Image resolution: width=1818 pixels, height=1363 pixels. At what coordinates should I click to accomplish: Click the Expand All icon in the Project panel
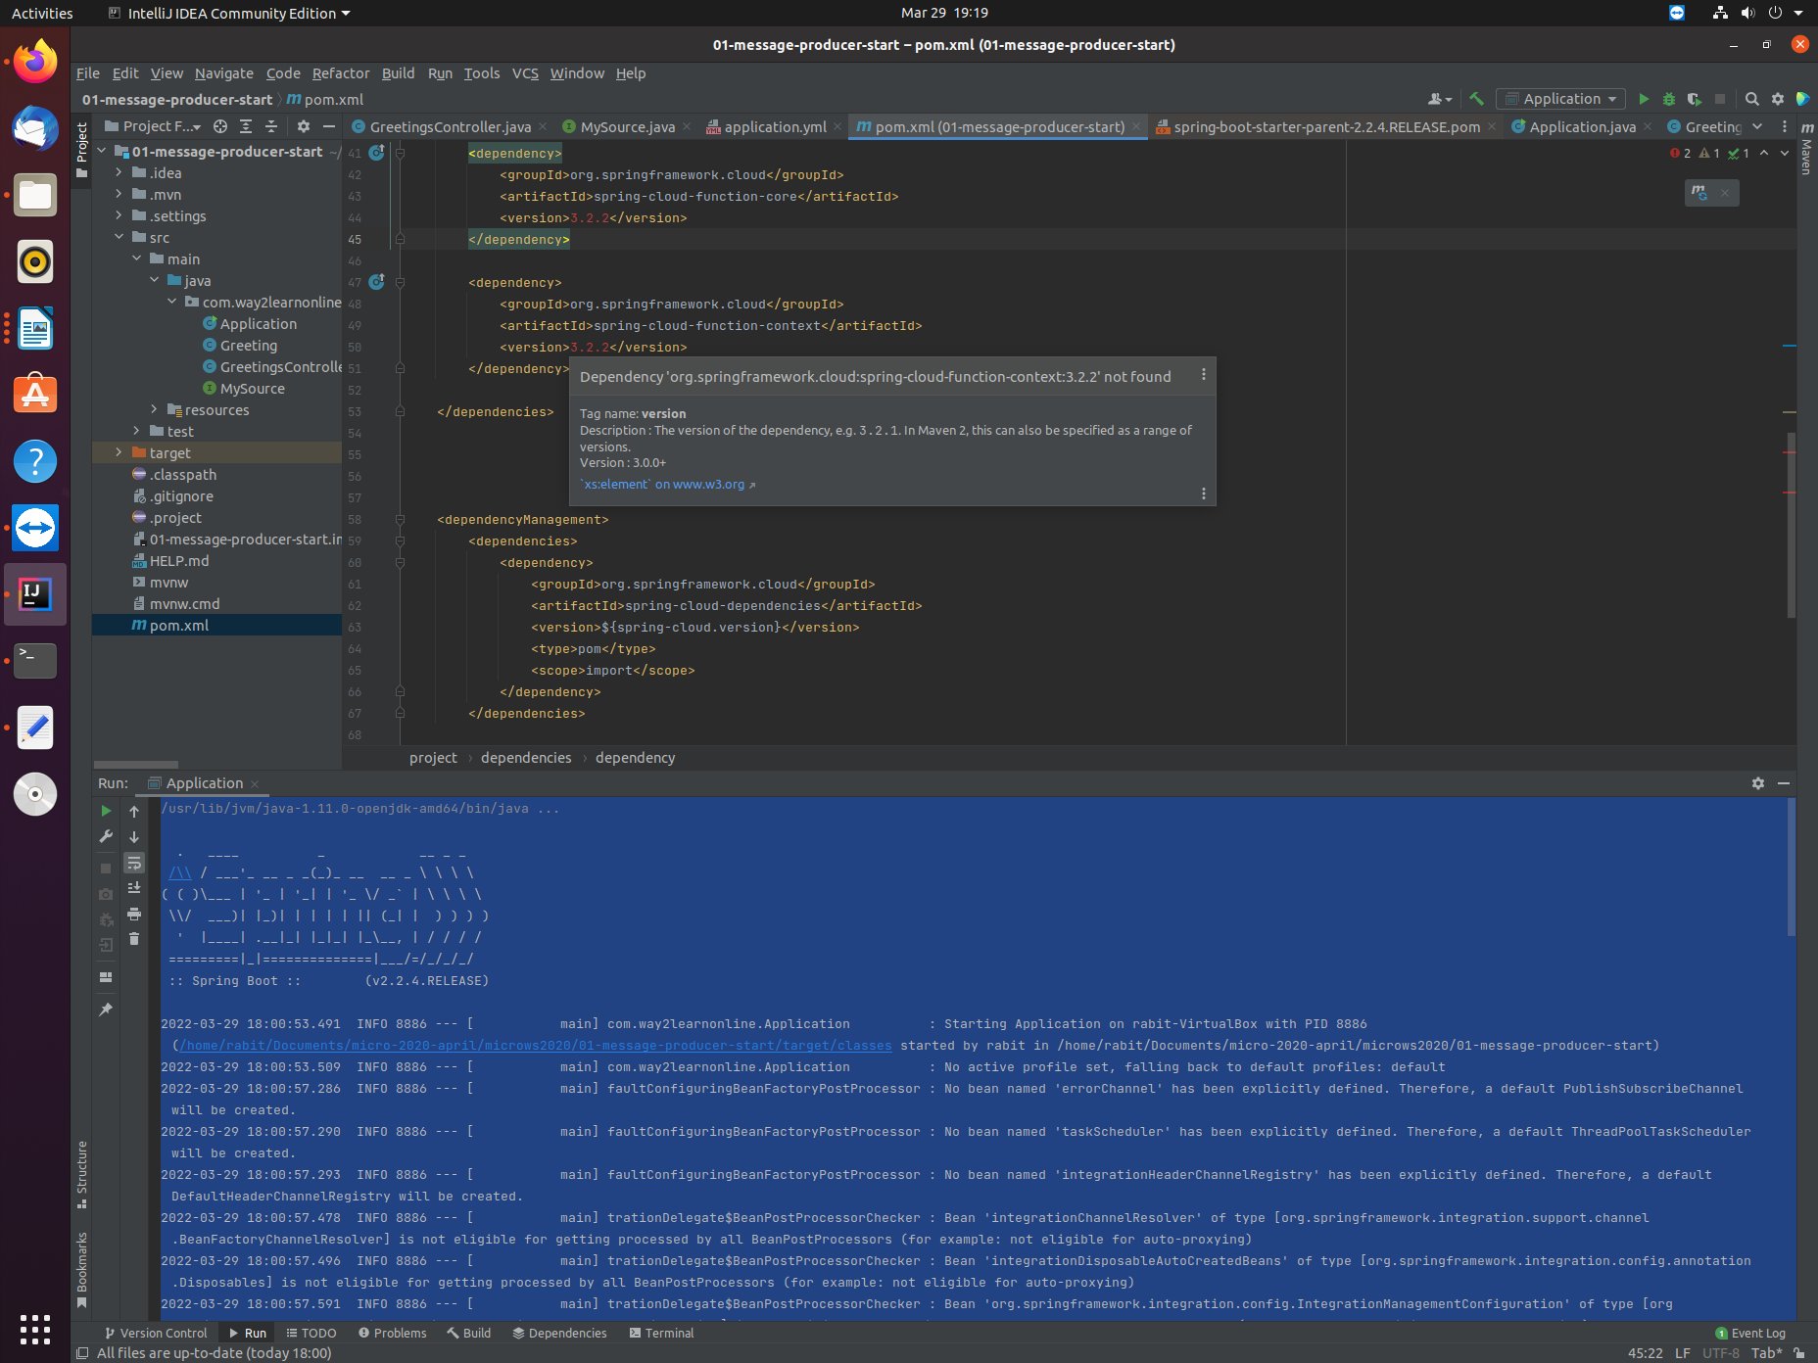point(246,126)
